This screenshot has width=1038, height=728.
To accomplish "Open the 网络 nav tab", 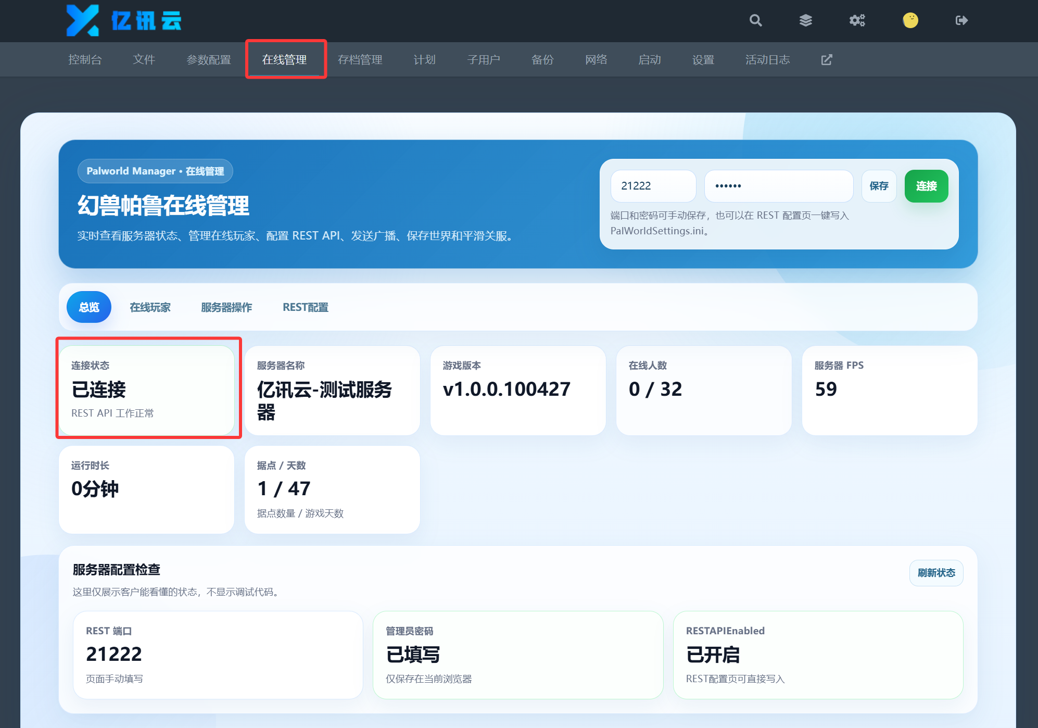I will 597,60.
